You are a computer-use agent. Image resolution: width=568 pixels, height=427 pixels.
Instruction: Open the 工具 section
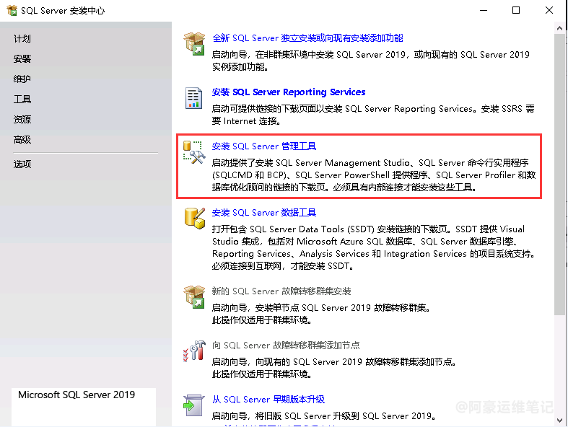tap(22, 100)
